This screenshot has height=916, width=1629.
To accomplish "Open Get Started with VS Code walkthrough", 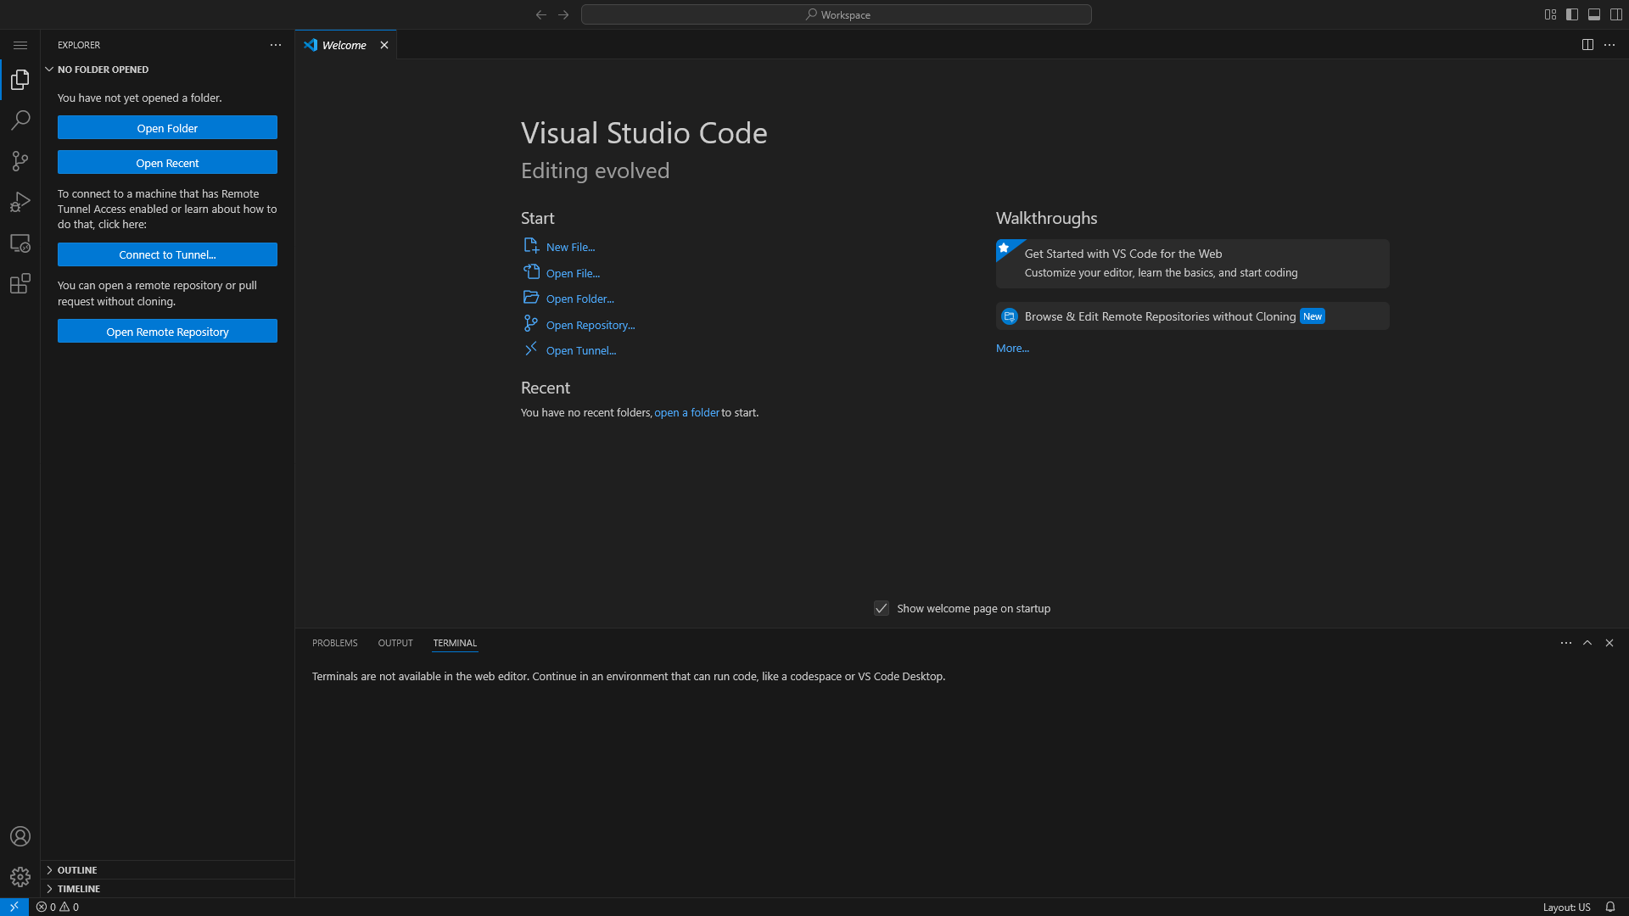I will pos(1193,264).
